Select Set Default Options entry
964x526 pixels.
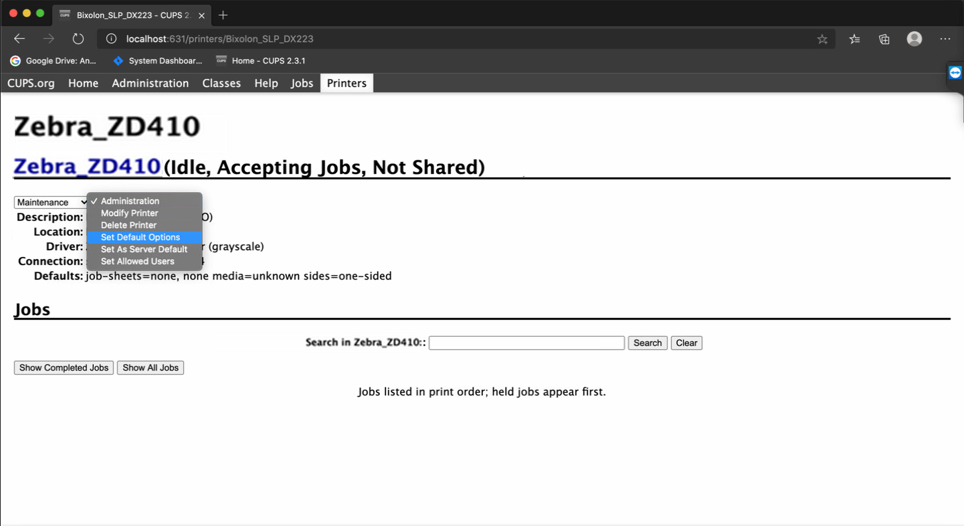coord(144,237)
